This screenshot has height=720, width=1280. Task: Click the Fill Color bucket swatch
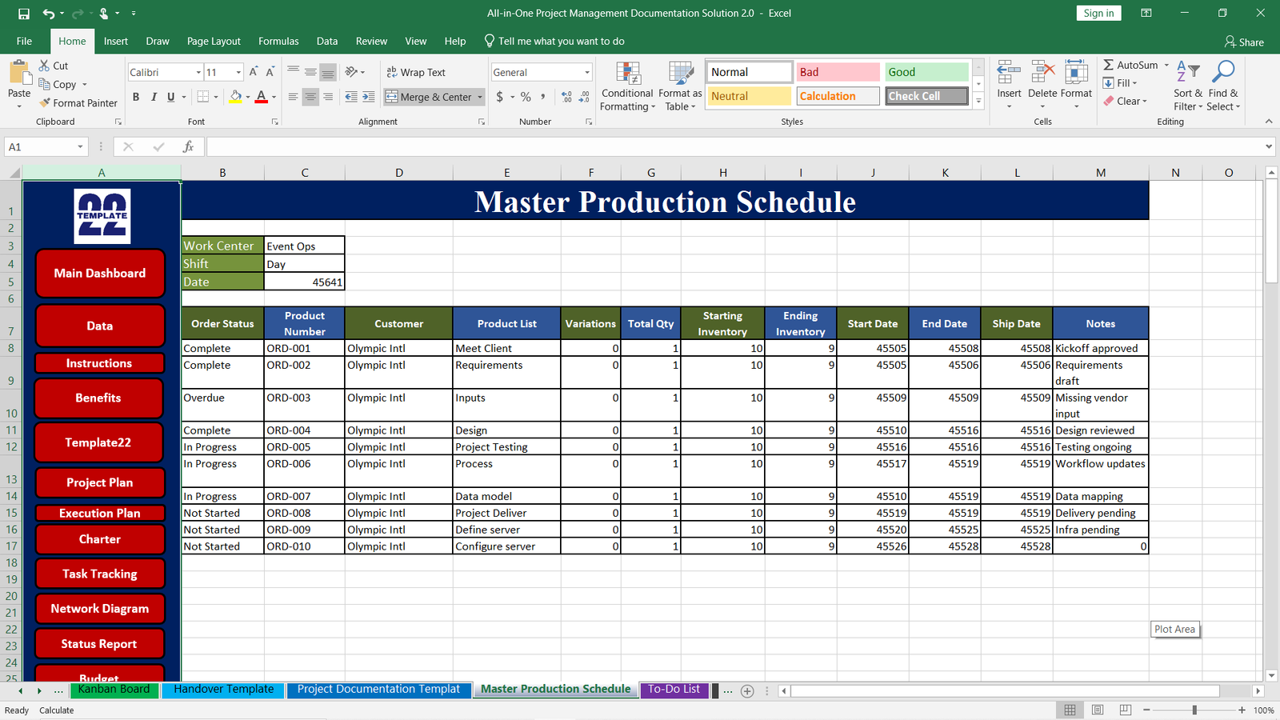click(235, 97)
